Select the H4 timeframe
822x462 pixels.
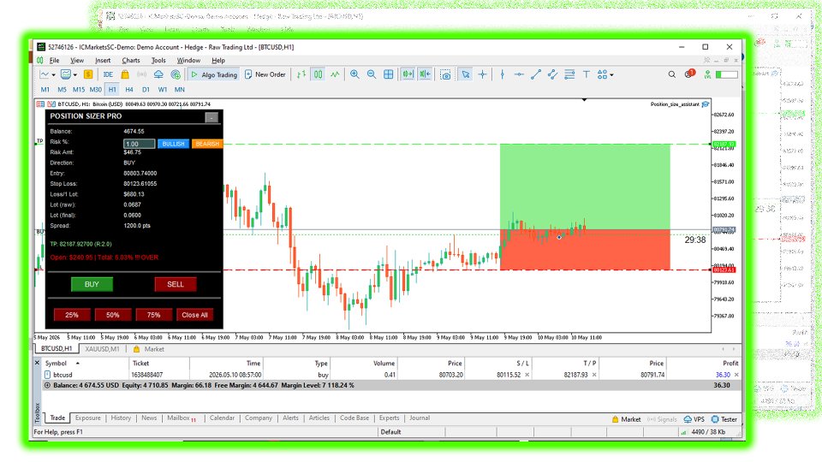(129, 90)
